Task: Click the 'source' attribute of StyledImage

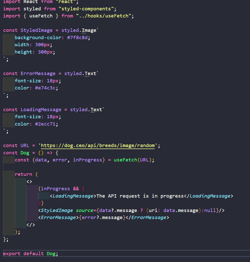Action: click(x=85, y=210)
